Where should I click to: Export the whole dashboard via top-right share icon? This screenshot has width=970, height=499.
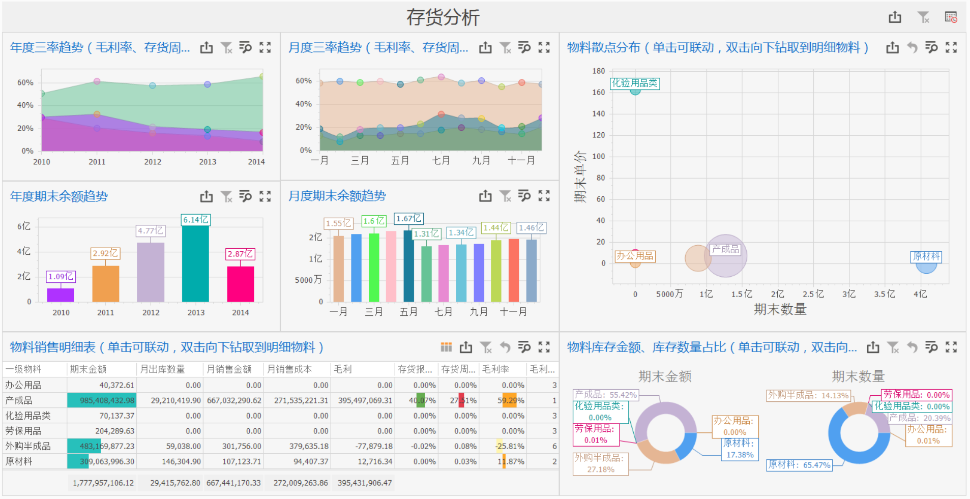pyautogui.click(x=895, y=17)
